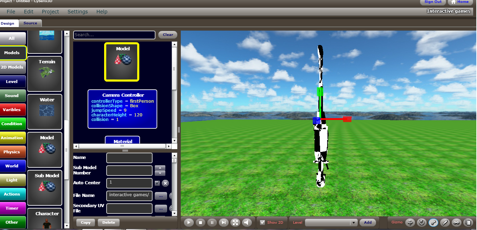Open the Physics category in the sidebar

click(12, 152)
